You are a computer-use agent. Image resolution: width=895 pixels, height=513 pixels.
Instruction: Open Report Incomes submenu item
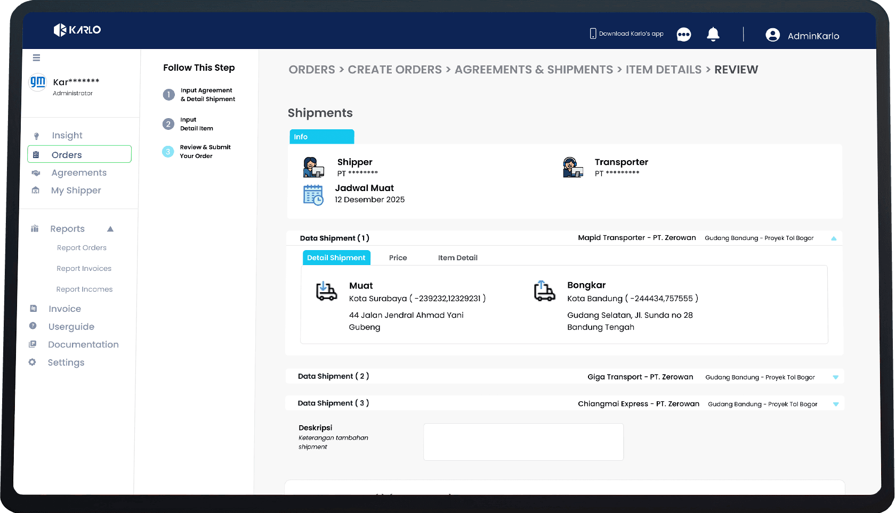point(84,289)
